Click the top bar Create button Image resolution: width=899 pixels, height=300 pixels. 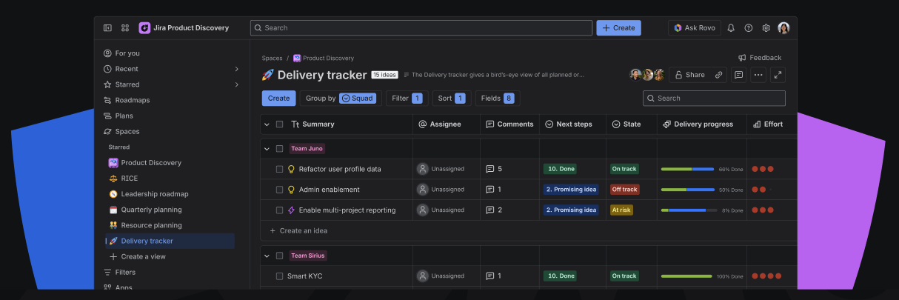618,28
